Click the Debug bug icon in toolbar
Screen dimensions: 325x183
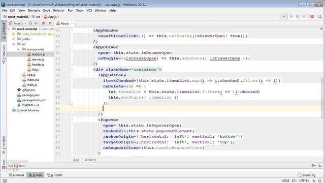[x=298, y=17]
